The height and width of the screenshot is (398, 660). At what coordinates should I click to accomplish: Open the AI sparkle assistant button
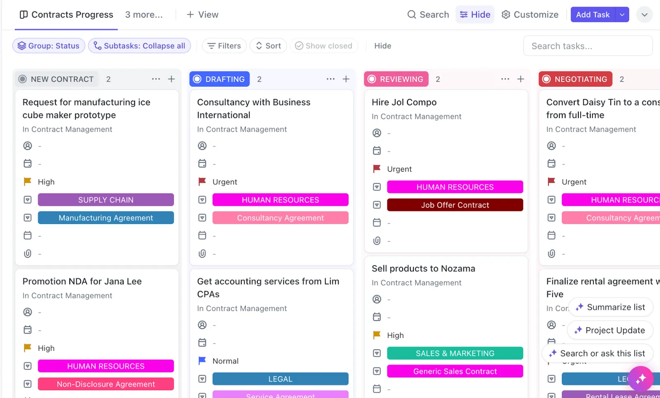pyautogui.click(x=641, y=379)
